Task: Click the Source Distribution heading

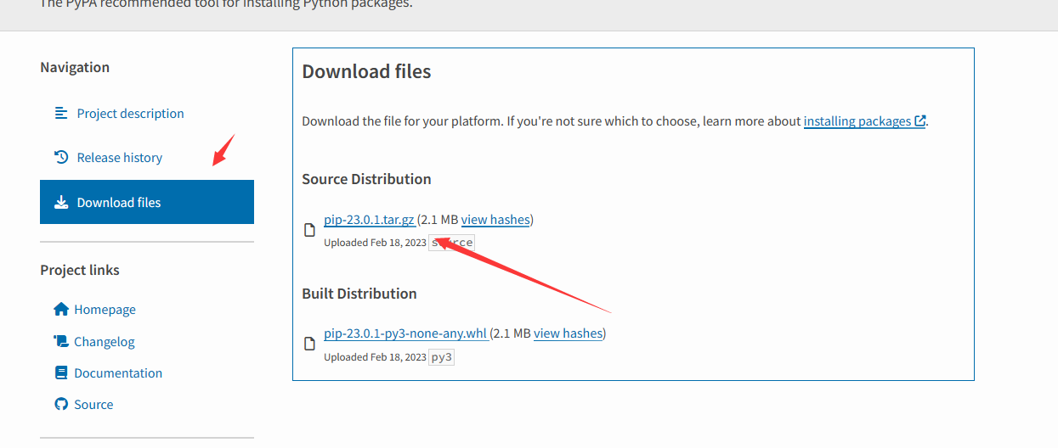Action: point(366,179)
